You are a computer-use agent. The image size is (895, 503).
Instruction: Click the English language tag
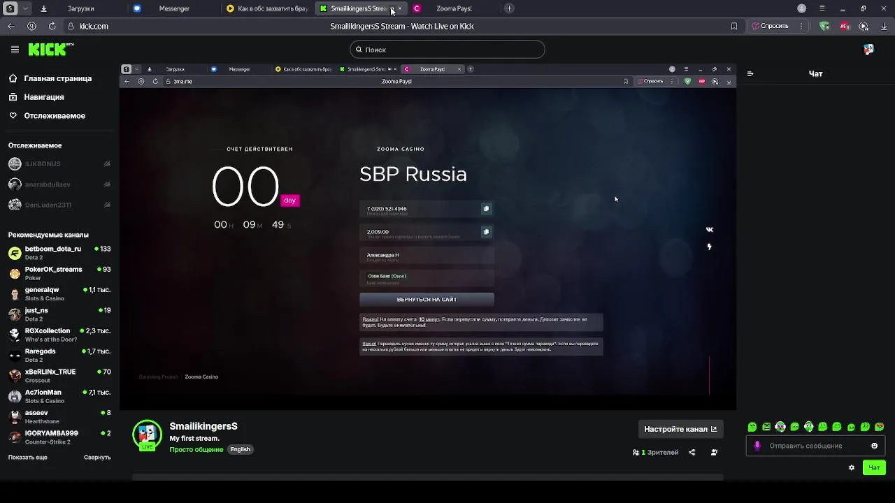[240, 450]
